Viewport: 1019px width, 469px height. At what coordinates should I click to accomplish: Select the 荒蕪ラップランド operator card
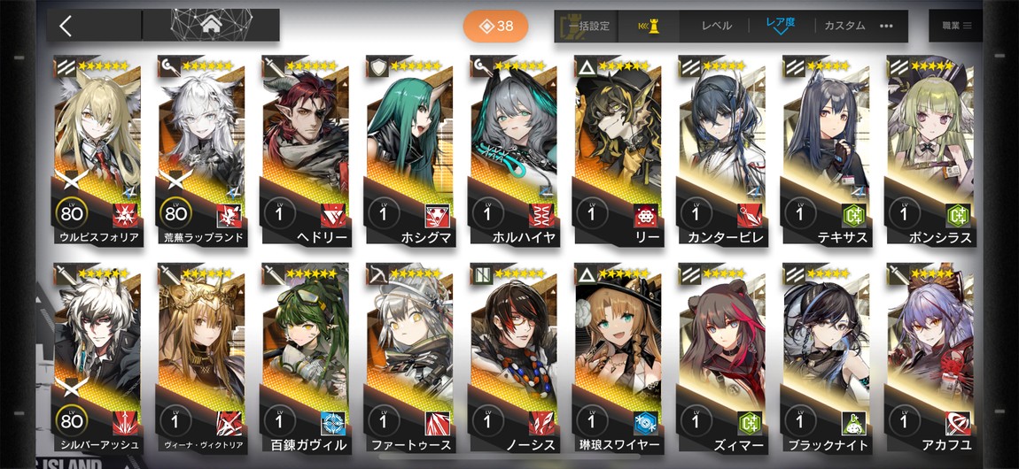click(202, 150)
